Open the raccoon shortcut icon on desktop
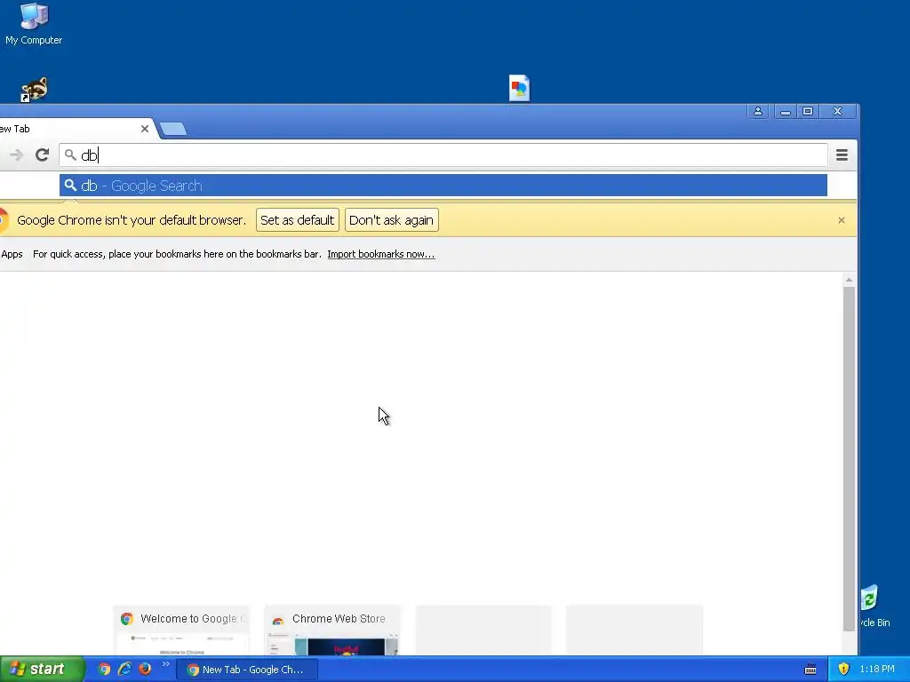 (x=34, y=90)
